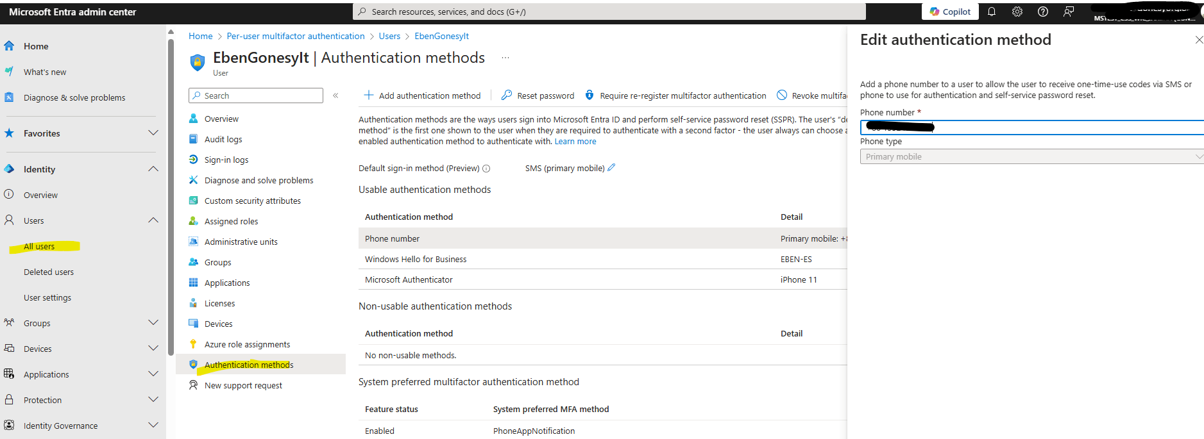The image size is (1204, 439).
Task: Open the help question mark icon
Action: (x=1043, y=12)
